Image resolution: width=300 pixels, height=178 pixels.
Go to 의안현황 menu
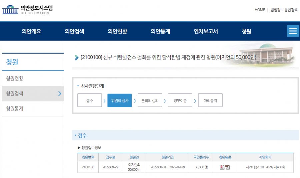click(x=117, y=31)
